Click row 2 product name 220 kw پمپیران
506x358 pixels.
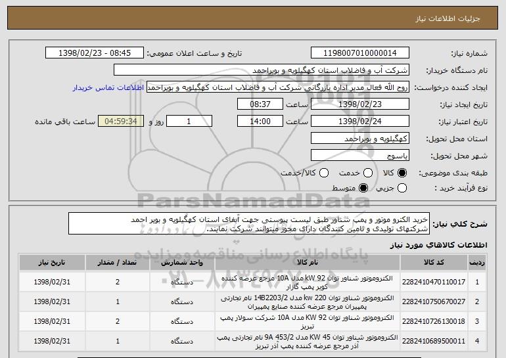click(308, 302)
